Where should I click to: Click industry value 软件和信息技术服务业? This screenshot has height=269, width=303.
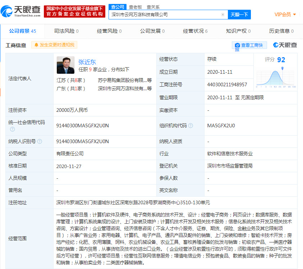pyautogui.click(x=230, y=154)
